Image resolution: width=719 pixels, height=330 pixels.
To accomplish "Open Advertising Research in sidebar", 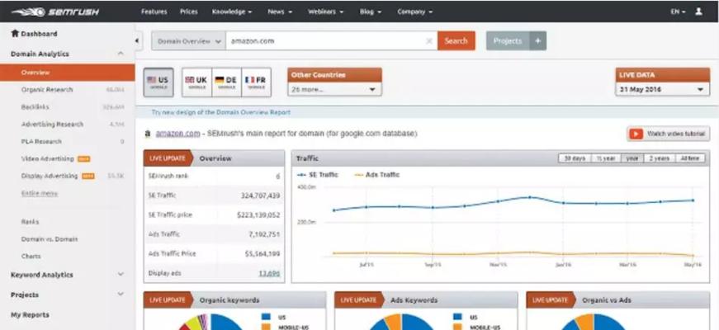I will [x=52, y=125].
